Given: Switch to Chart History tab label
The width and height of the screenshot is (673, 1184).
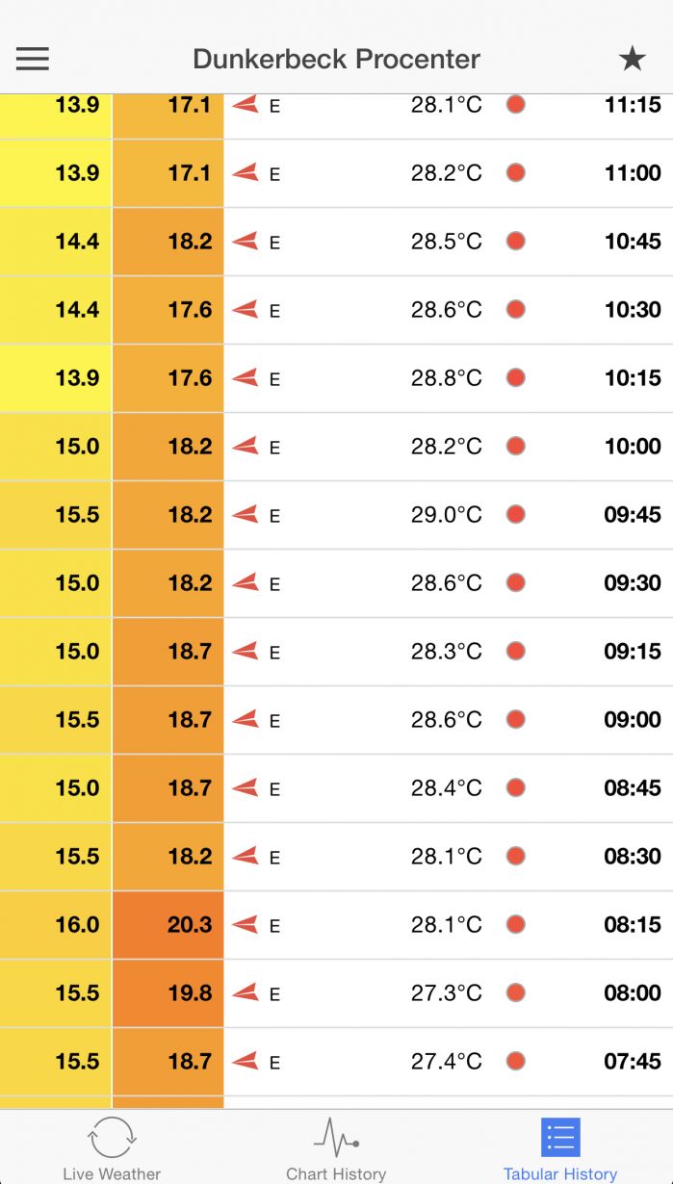Looking at the screenshot, I should pos(336,1173).
